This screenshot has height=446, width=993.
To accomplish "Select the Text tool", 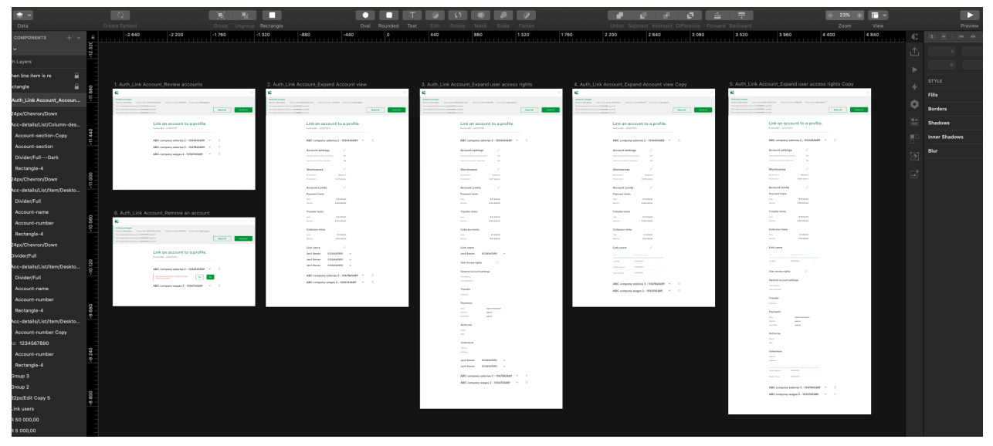I will 412,15.
